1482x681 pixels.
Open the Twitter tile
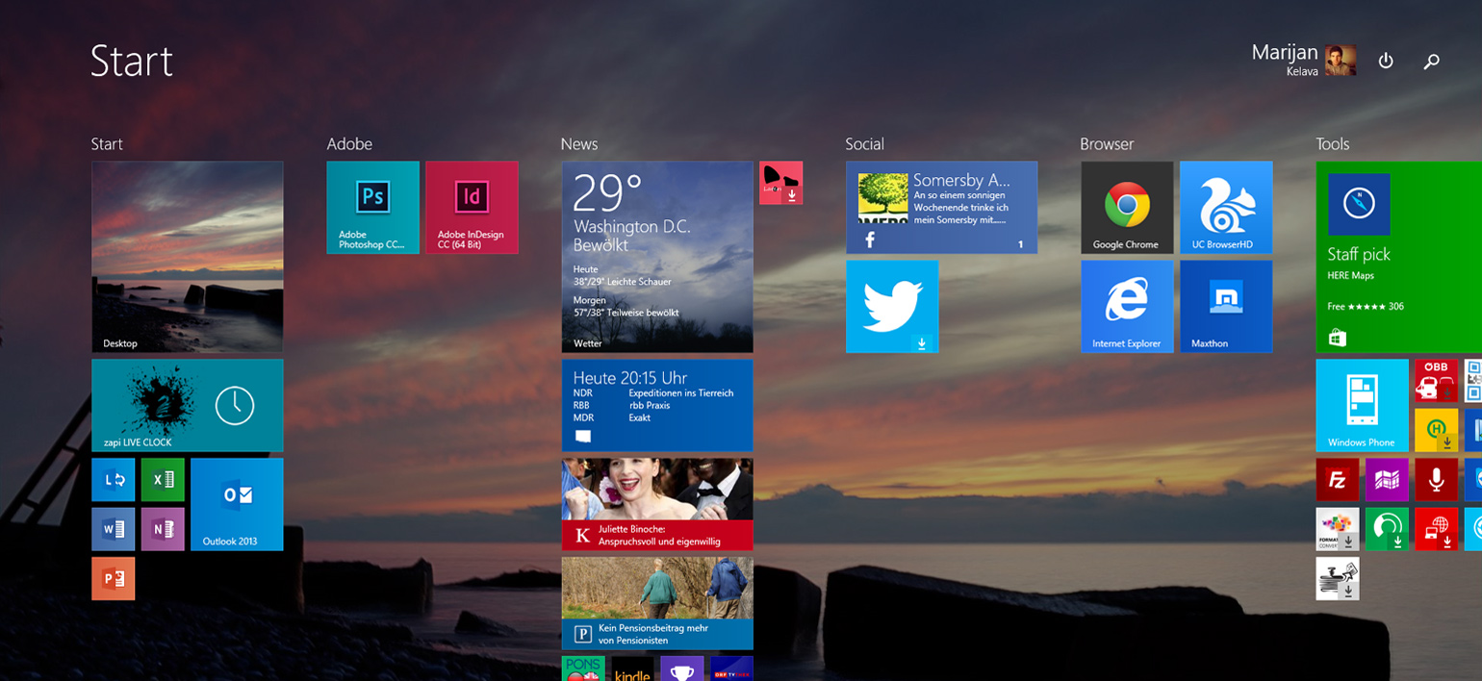892,307
